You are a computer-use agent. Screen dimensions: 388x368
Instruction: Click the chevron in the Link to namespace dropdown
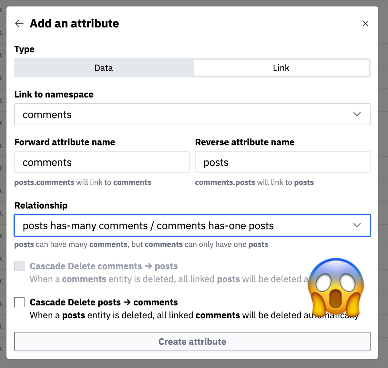click(357, 114)
